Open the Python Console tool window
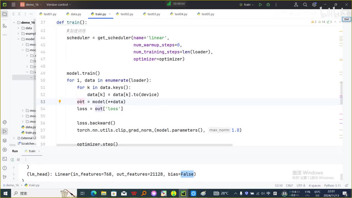Screen dimensions: 352x198 (x=5, y=122)
